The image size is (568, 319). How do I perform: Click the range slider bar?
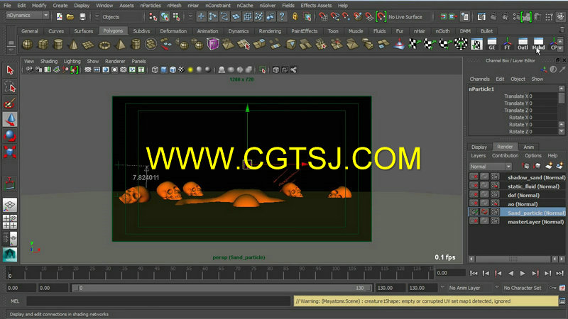coord(221,288)
